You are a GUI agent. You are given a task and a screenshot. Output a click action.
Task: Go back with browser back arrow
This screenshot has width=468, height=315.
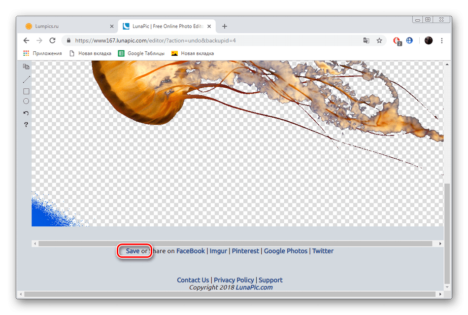point(26,40)
